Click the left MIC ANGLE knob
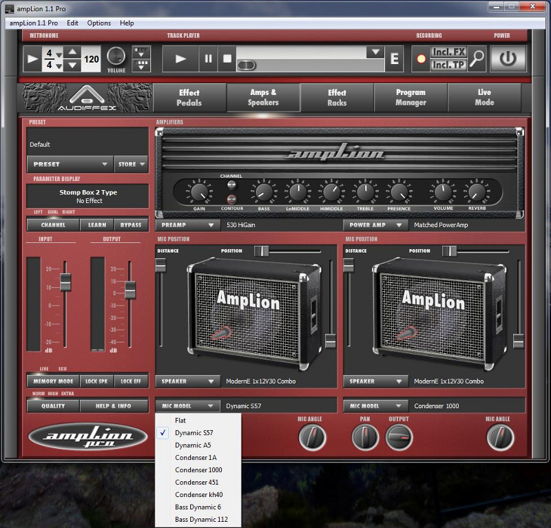Viewport: 551px width, 528px height. [312, 437]
